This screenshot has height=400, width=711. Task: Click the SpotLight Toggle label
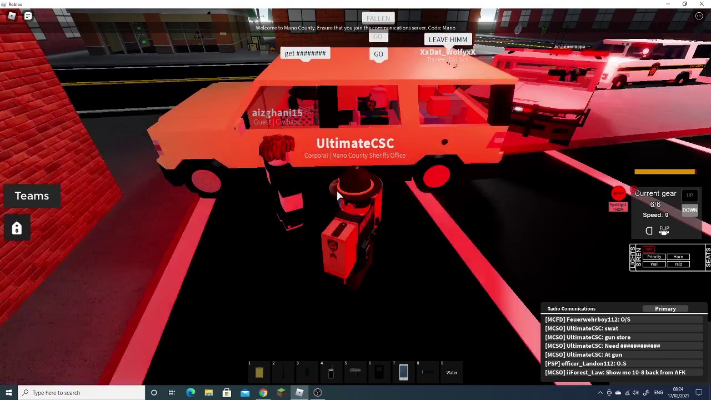[618, 207]
